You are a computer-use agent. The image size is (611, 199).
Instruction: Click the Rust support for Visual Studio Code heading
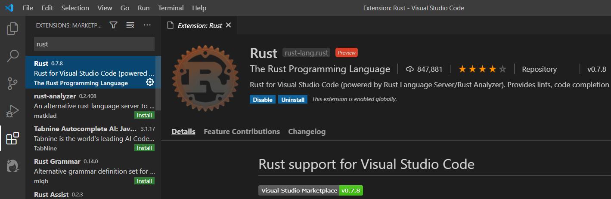coord(366,164)
